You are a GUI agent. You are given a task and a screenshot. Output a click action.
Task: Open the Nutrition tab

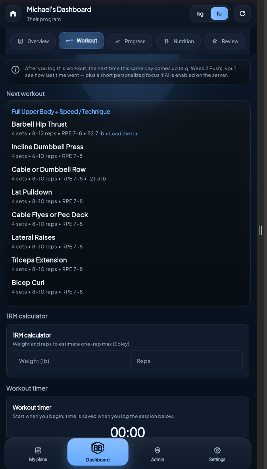[178, 41]
